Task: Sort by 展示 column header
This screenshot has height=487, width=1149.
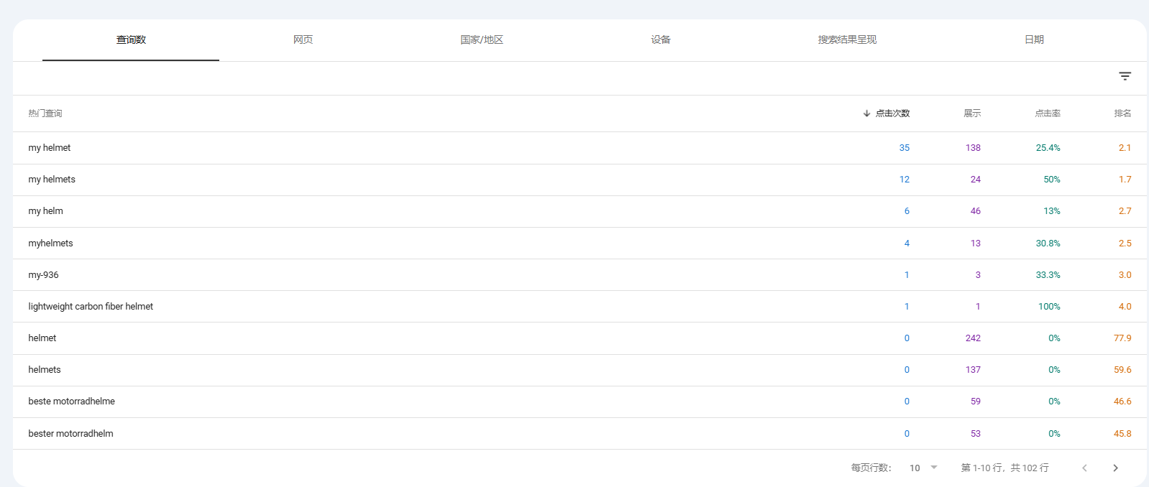Action: coord(972,113)
